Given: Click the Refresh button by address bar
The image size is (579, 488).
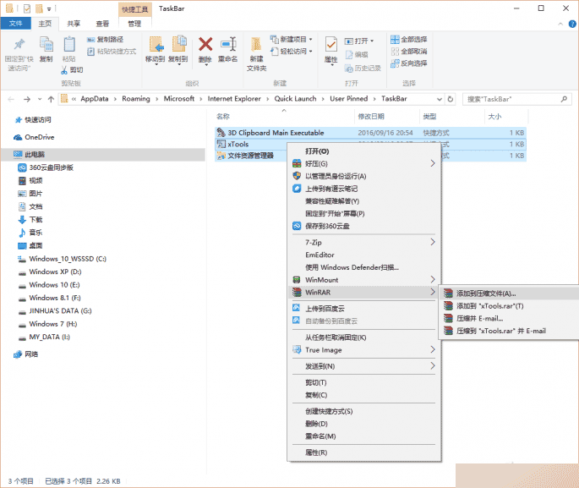Looking at the screenshot, I should (451, 99).
